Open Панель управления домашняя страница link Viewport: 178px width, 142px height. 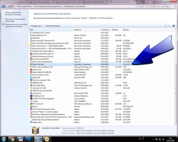click(x=13, y=13)
